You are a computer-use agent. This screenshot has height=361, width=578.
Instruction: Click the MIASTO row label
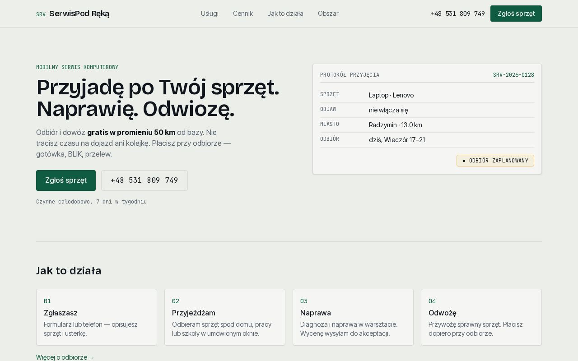point(330,124)
